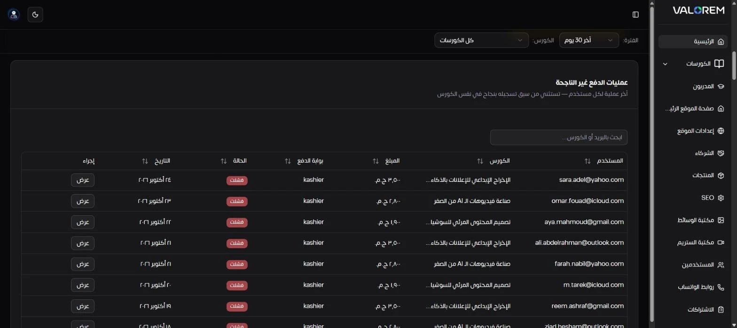Image resolution: width=737 pixels, height=328 pixels.
Task: Click the الرئيسية home icon
Action: tap(721, 42)
